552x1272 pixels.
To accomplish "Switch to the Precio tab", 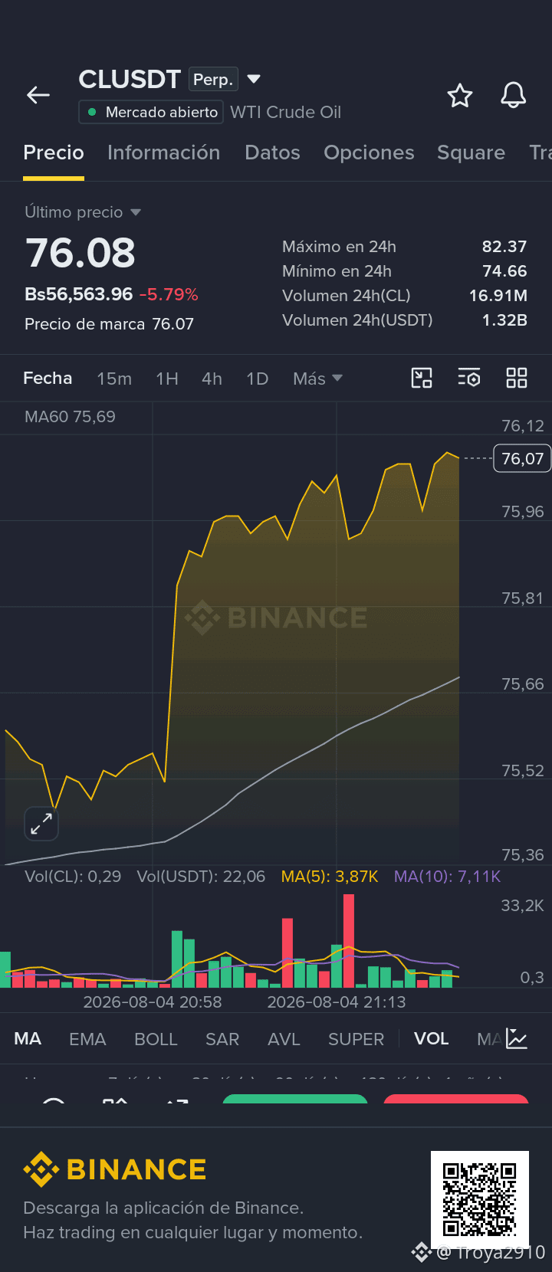I will click(x=54, y=152).
